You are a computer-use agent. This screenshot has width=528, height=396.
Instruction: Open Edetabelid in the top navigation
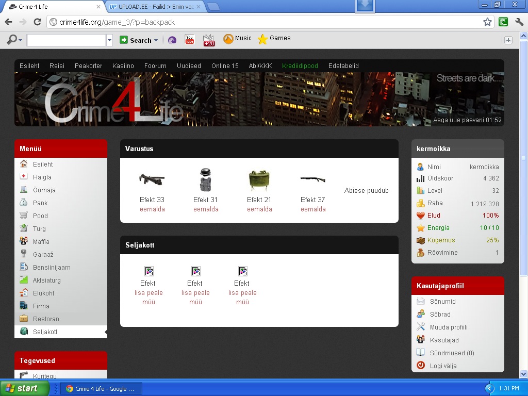[343, 66]
